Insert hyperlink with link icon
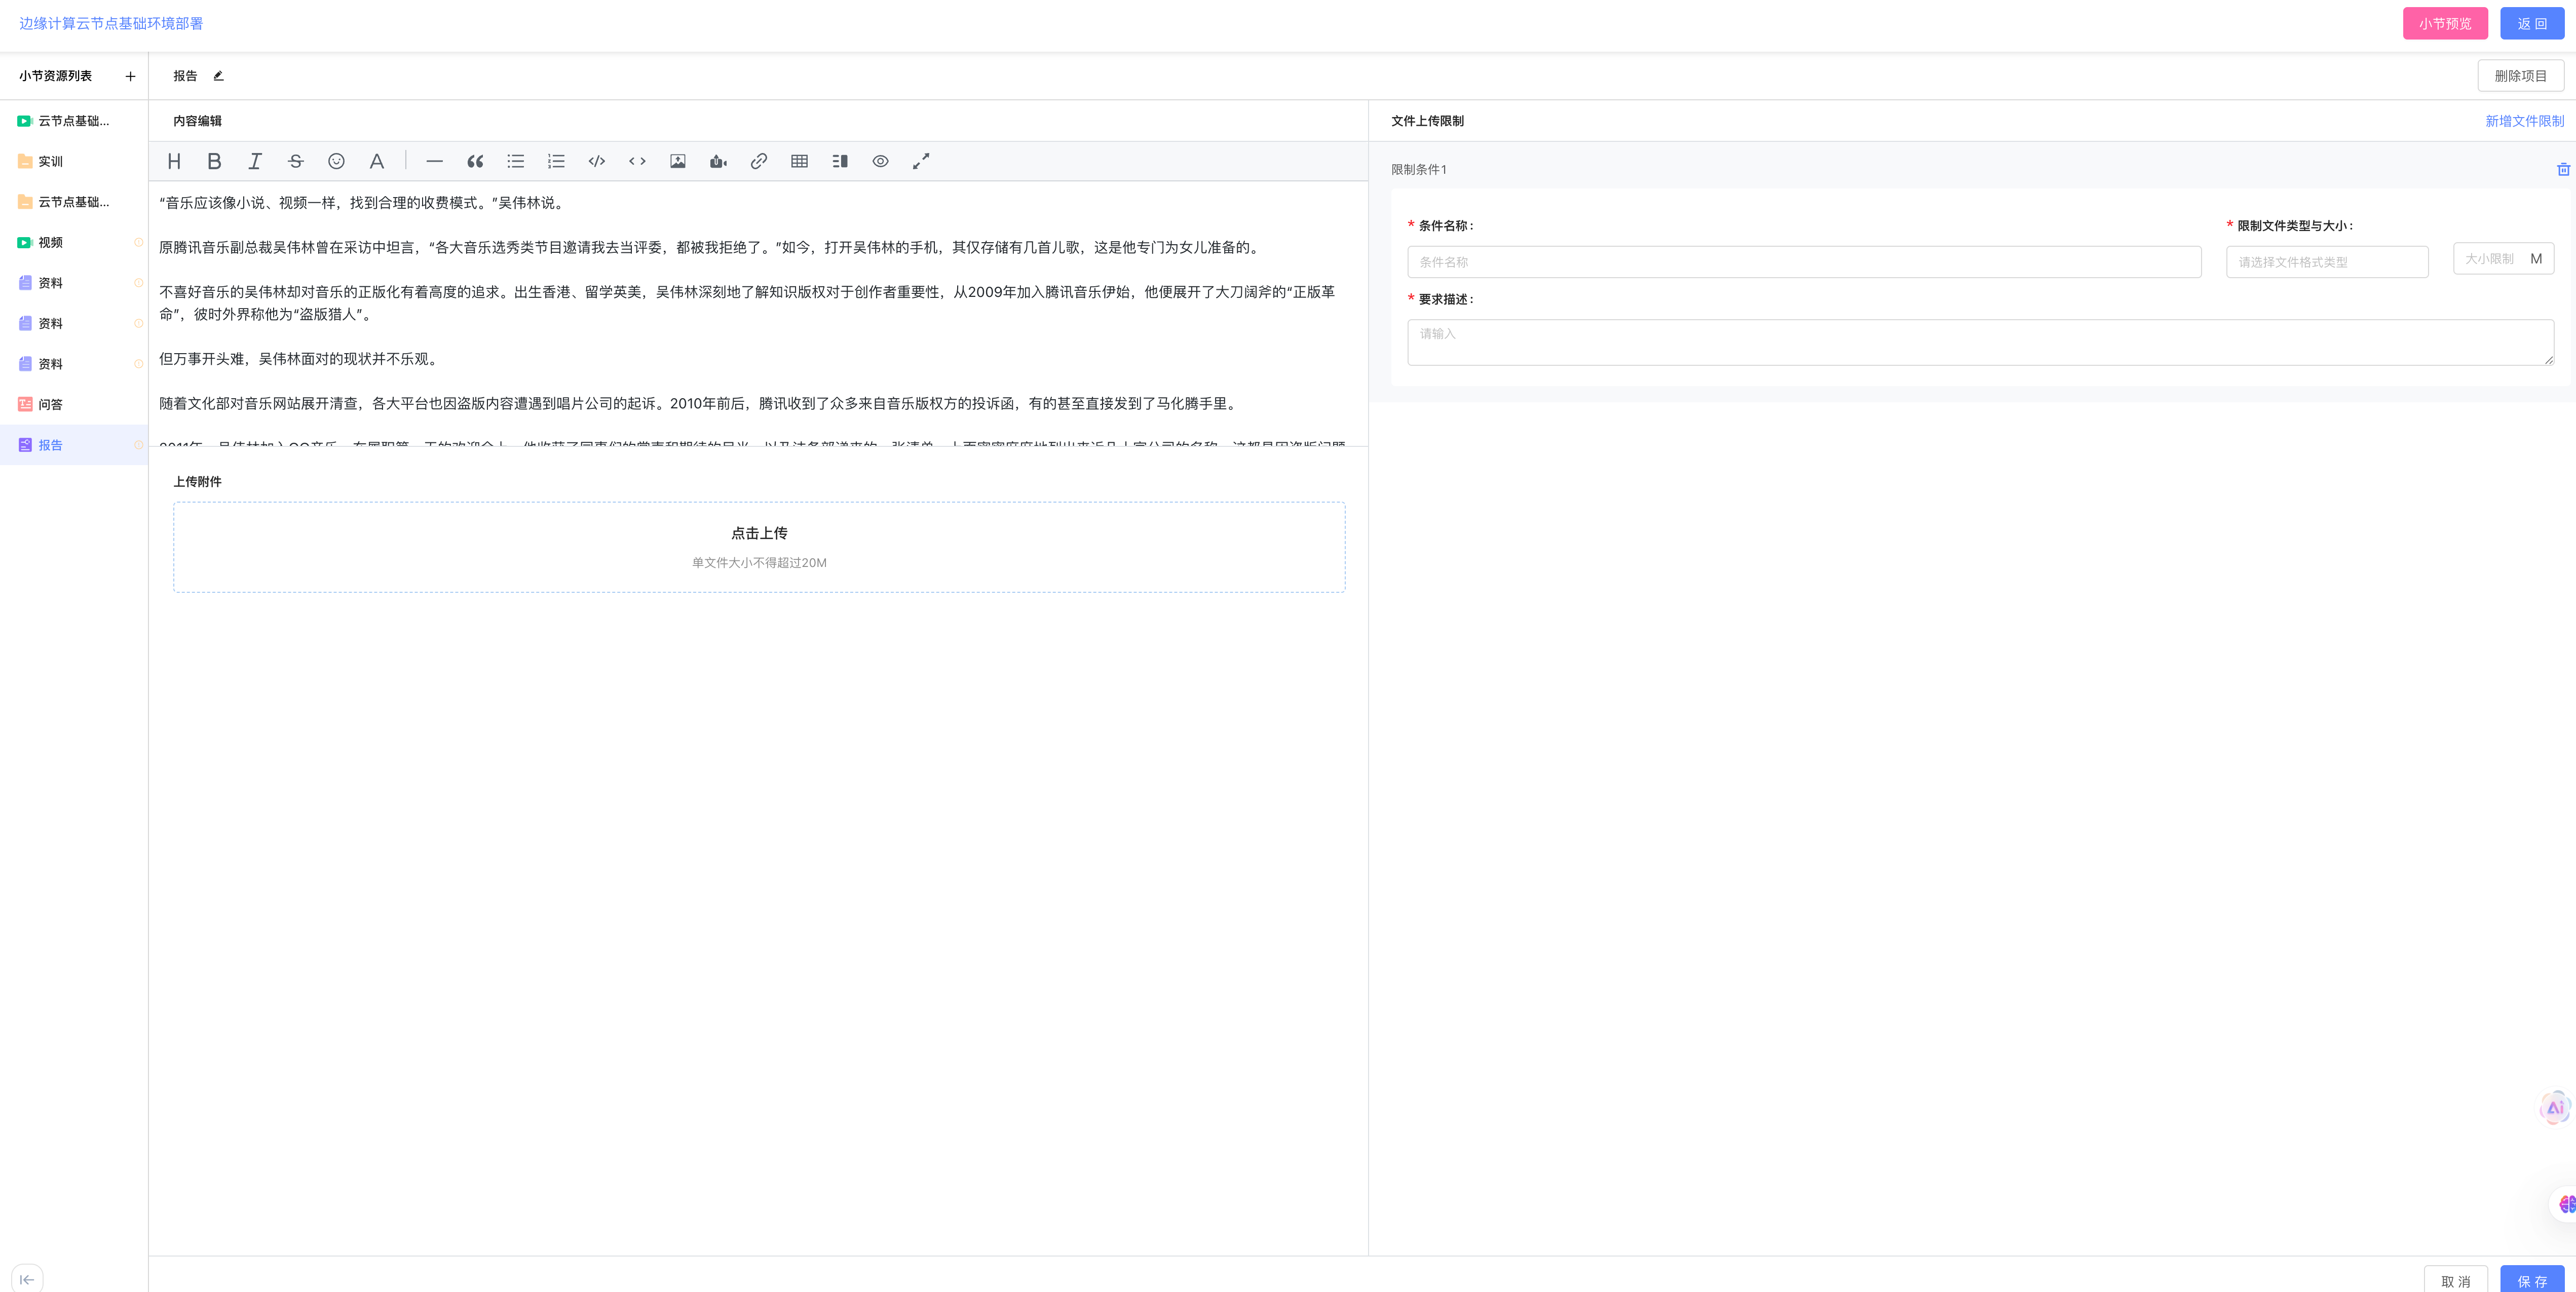The image size is (2576, 1292). tap(759, 161)
